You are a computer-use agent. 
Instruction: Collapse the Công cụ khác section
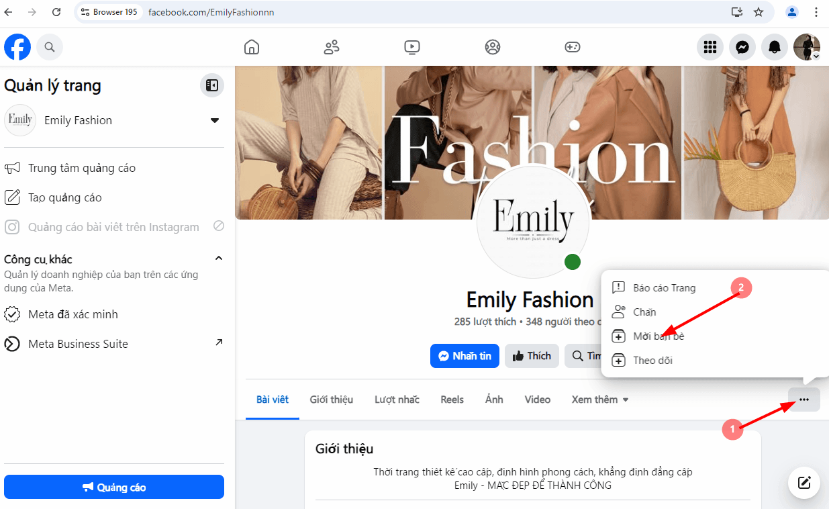coord(218,259)
